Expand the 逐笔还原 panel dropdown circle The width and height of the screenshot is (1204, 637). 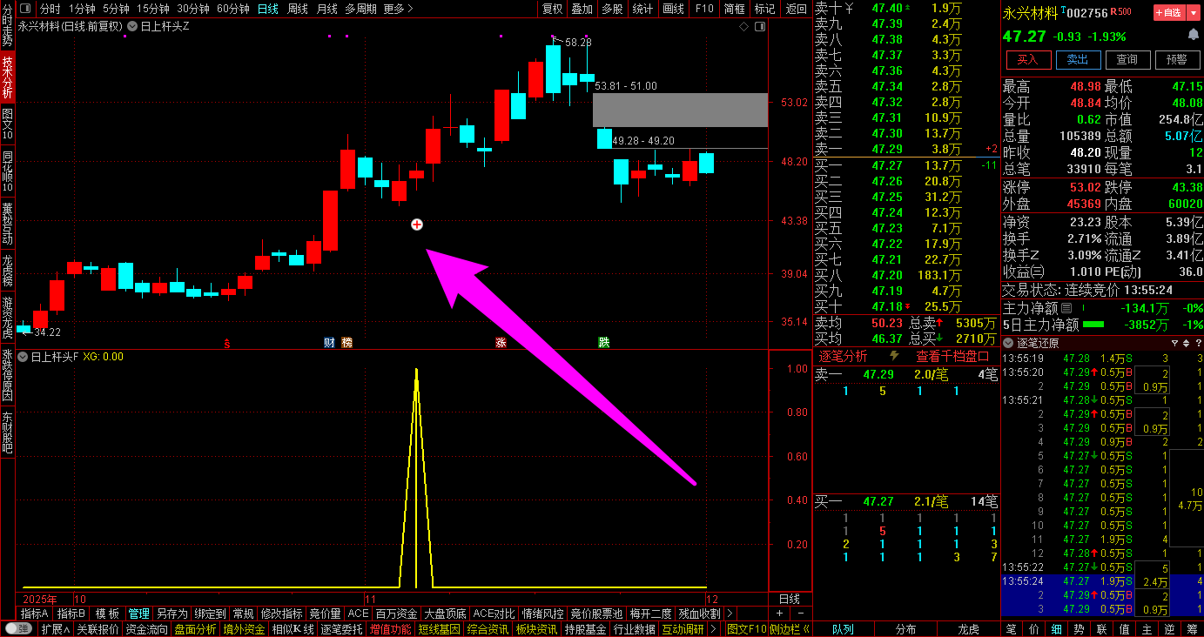1009,343
